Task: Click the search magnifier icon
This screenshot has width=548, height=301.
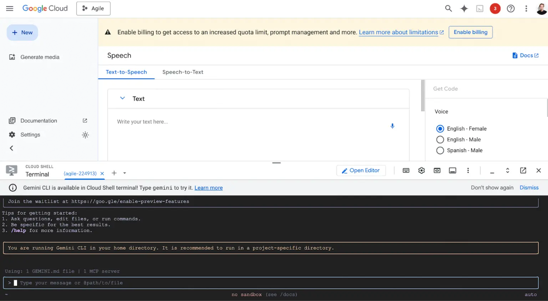Action: coord(448,9)
